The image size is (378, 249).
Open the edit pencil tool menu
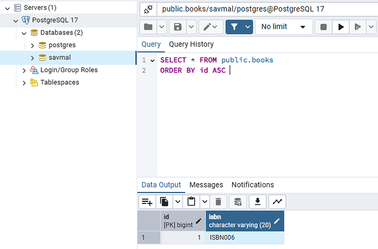[x=211, y=27]
